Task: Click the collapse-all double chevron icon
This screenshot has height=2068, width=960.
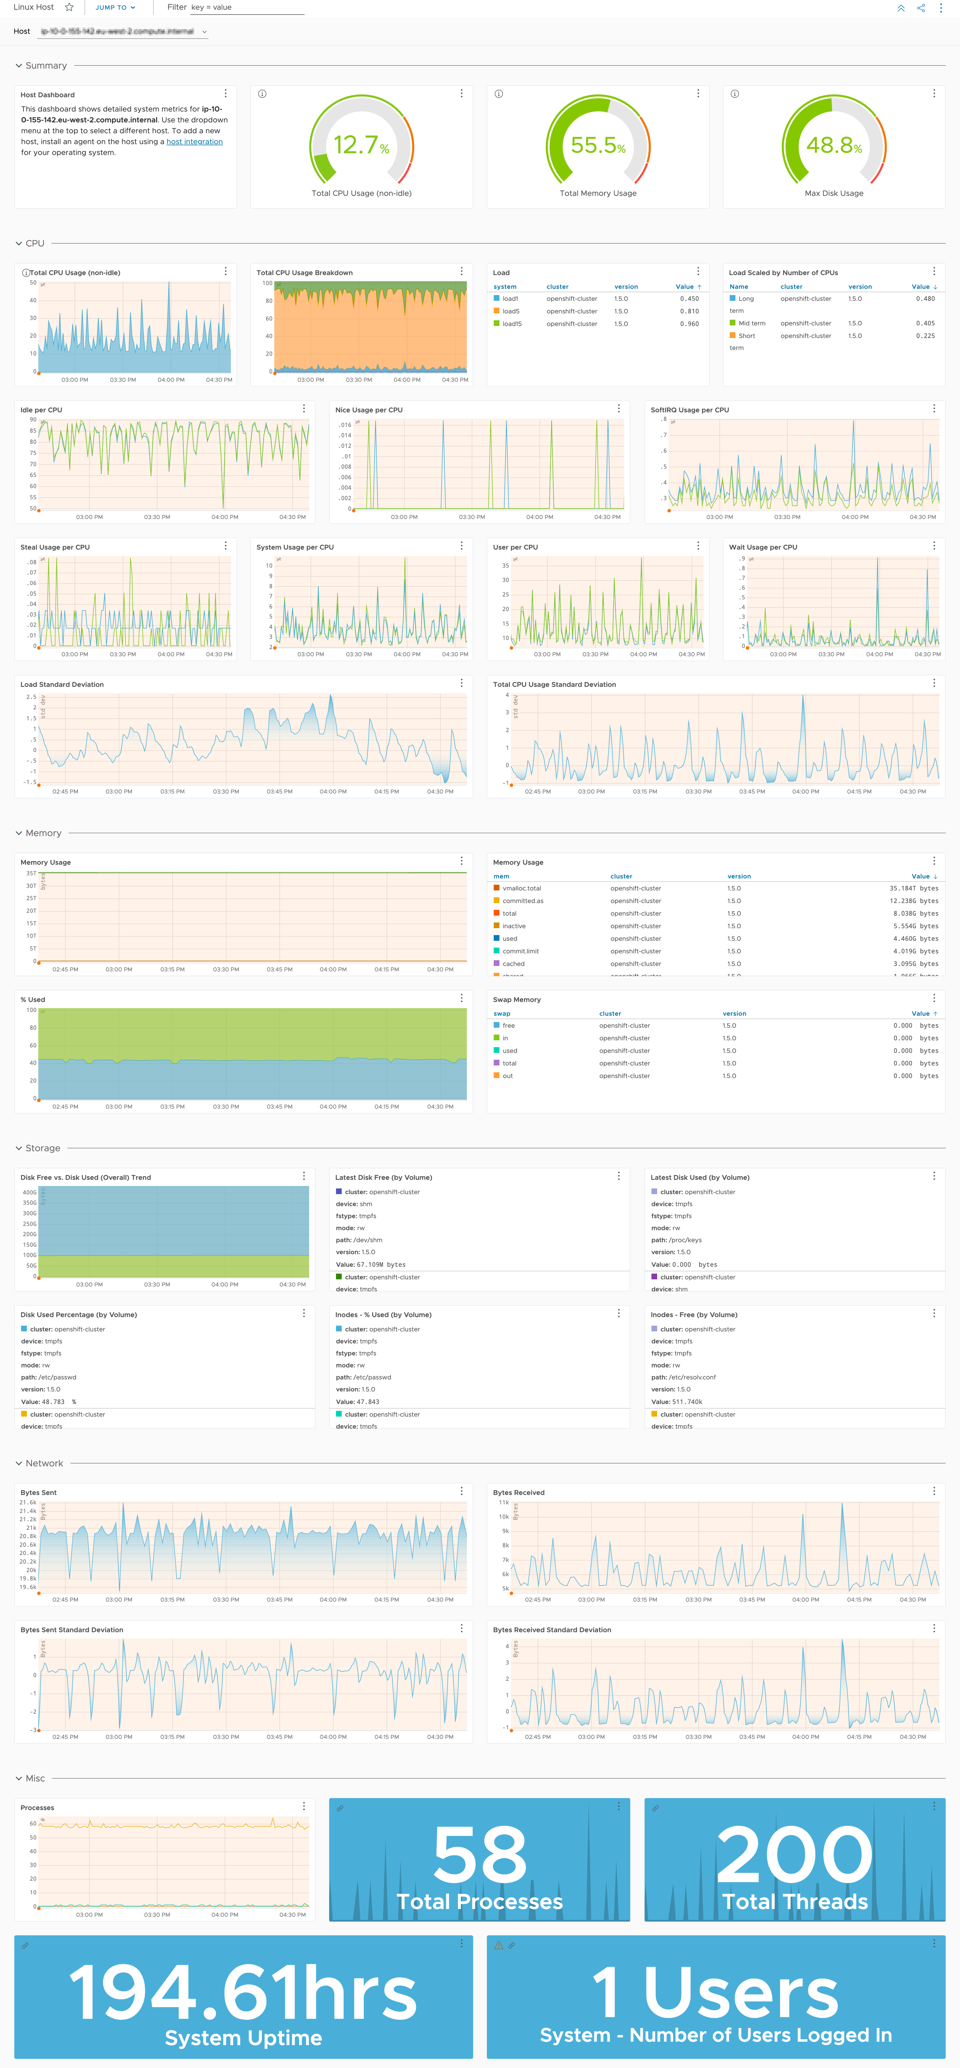Action: [901, 8]
